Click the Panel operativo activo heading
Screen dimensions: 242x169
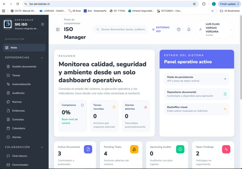click(x=188, y=62)
